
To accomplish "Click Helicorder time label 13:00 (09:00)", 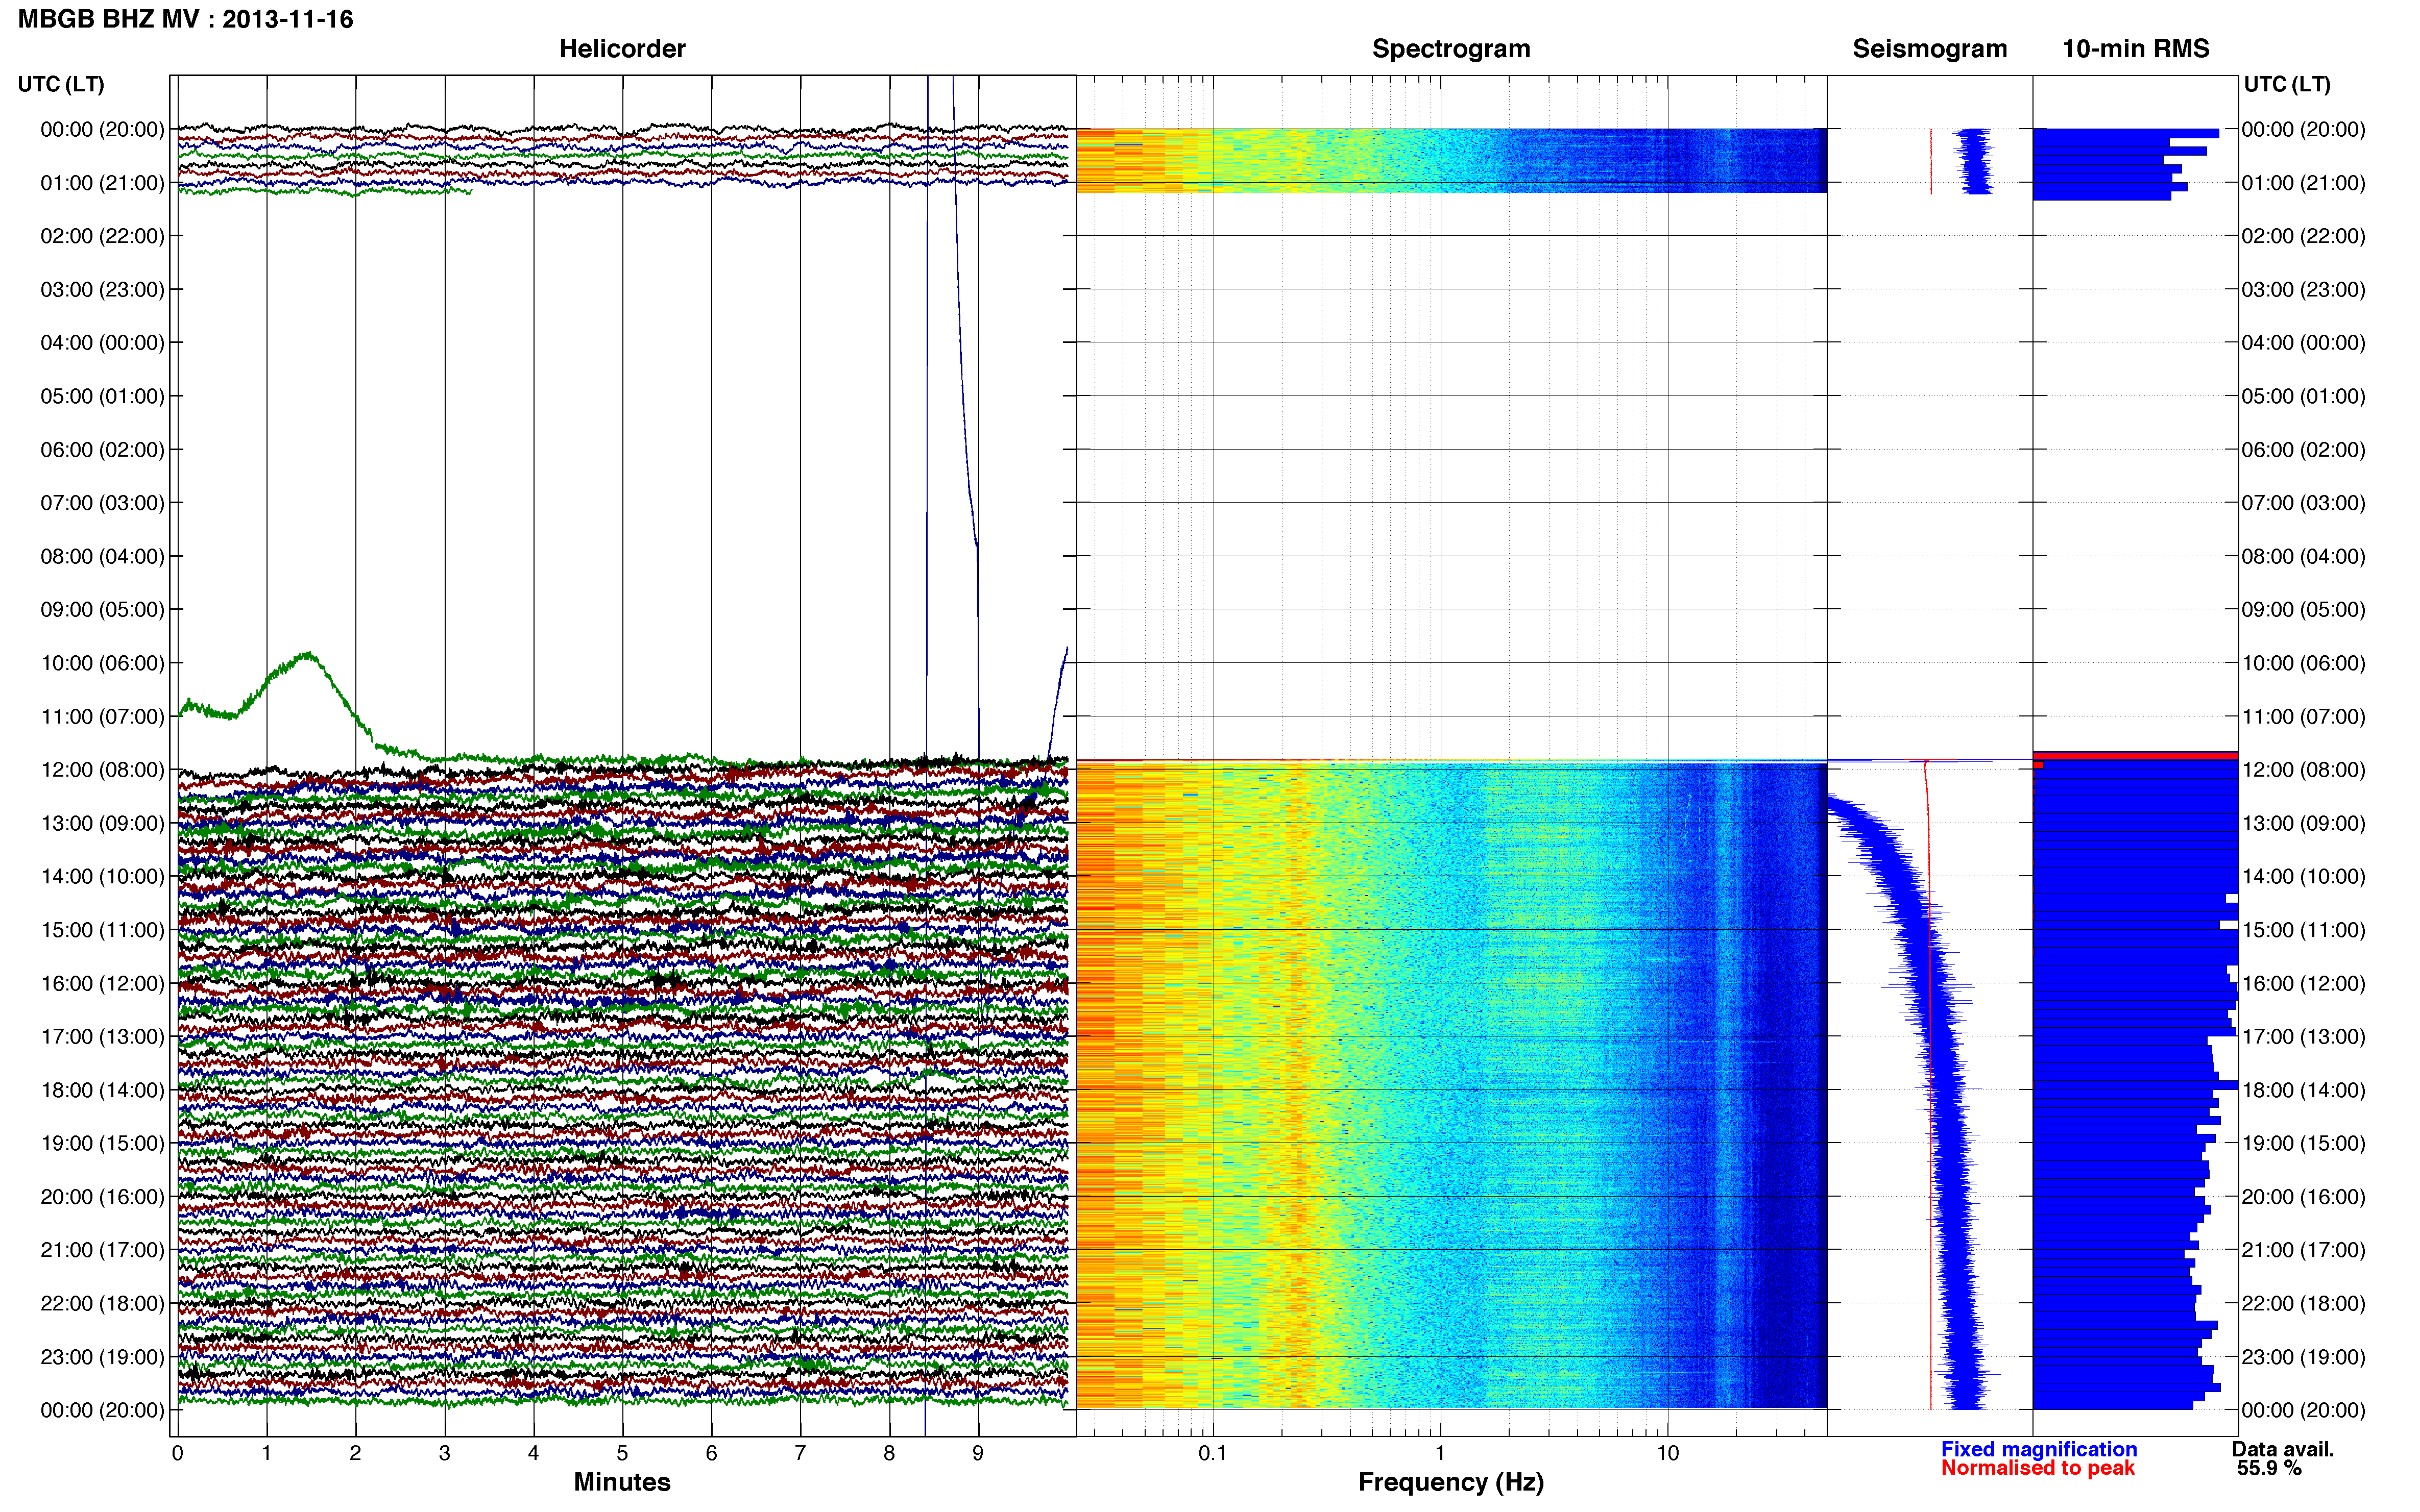I will pyautogui.click(x=102, y=823).
